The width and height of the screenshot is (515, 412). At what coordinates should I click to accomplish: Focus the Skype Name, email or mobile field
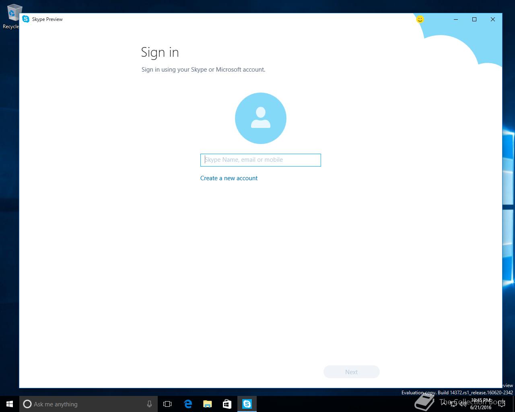coord(261,160)
